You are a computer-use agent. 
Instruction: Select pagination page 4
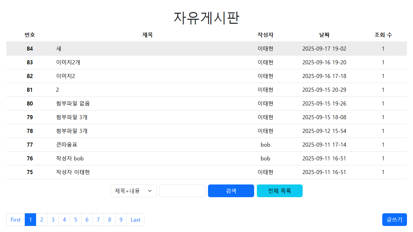64,220
